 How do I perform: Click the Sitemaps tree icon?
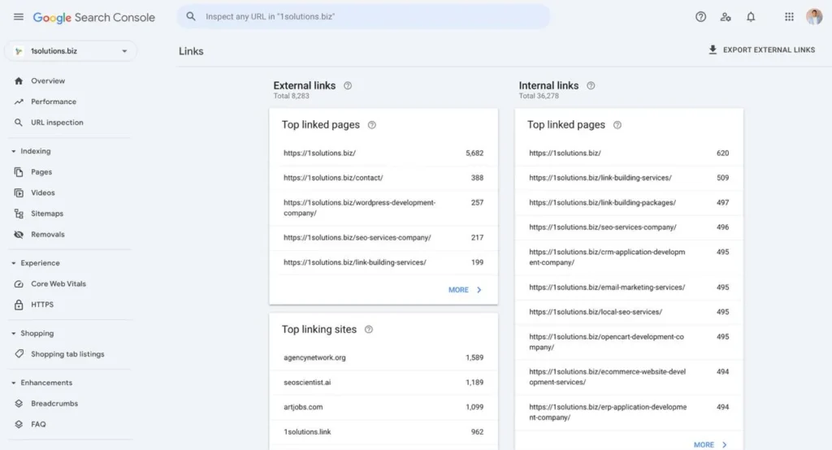pos(19,214)
